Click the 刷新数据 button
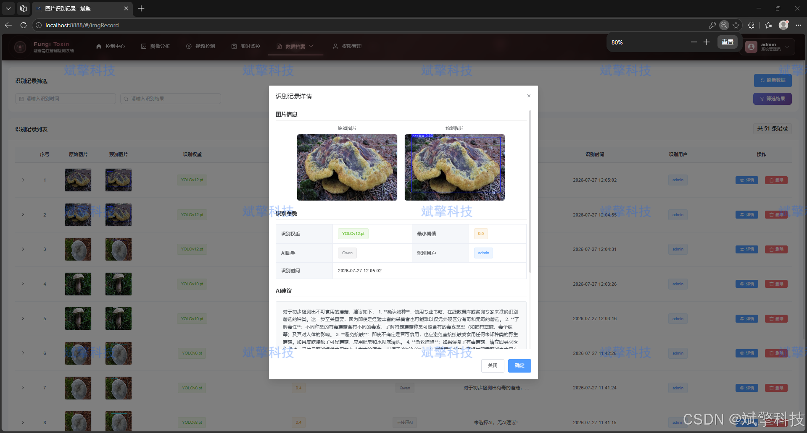807x433 pixels. pyautogui.click(x=773, y=80)
